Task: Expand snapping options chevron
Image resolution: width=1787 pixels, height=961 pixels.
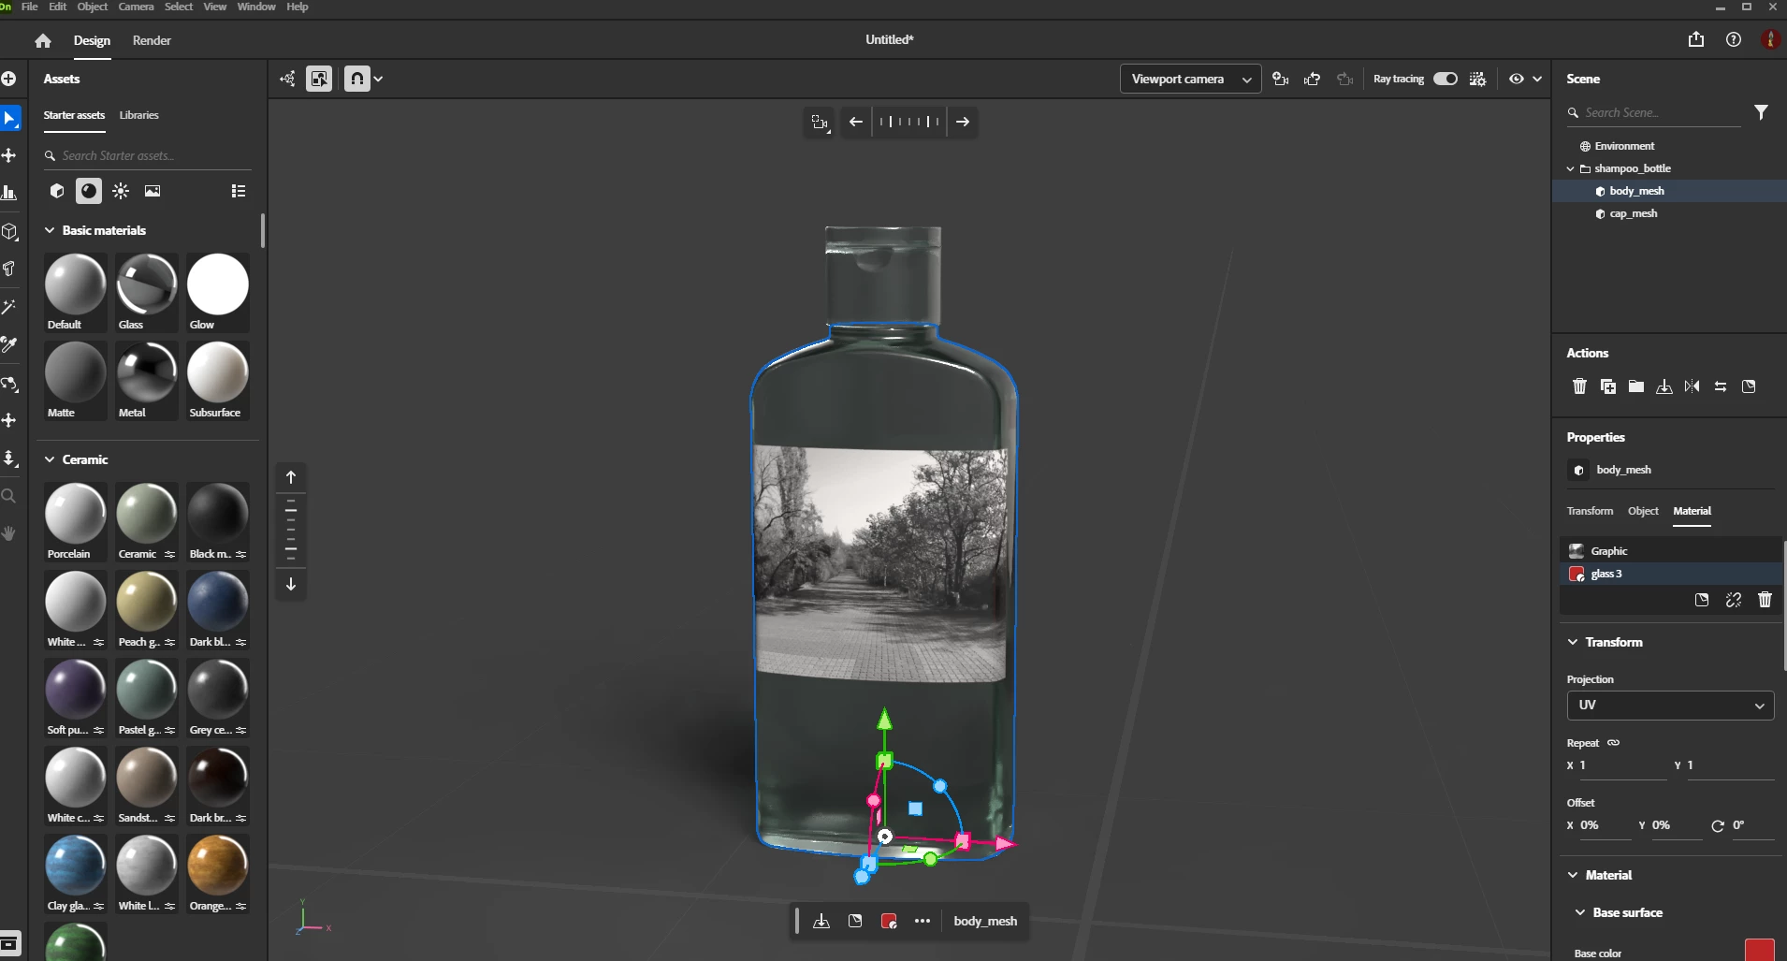Action: pos(378,79)
